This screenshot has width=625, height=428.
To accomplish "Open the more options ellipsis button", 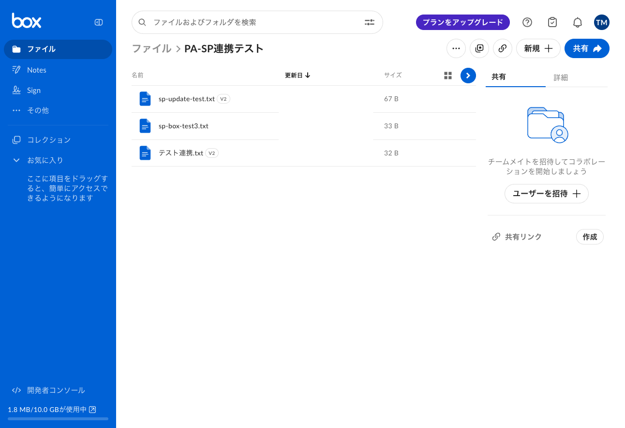I will pyautogui.click(x=456, y=48).
